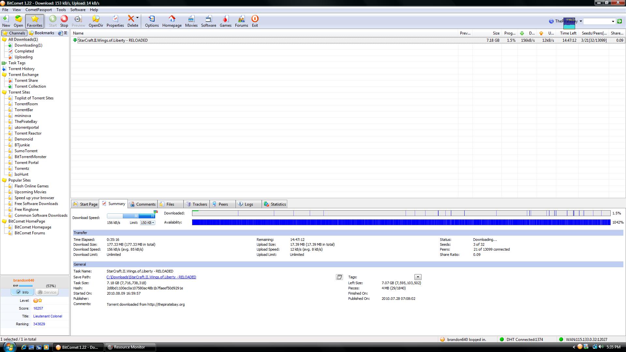
Task: Switch to the Comments tab
Action: coord(142,204)
